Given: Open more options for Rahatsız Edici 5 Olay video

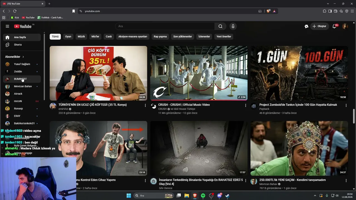Looking at the screenshot, I should click(246, 181).
